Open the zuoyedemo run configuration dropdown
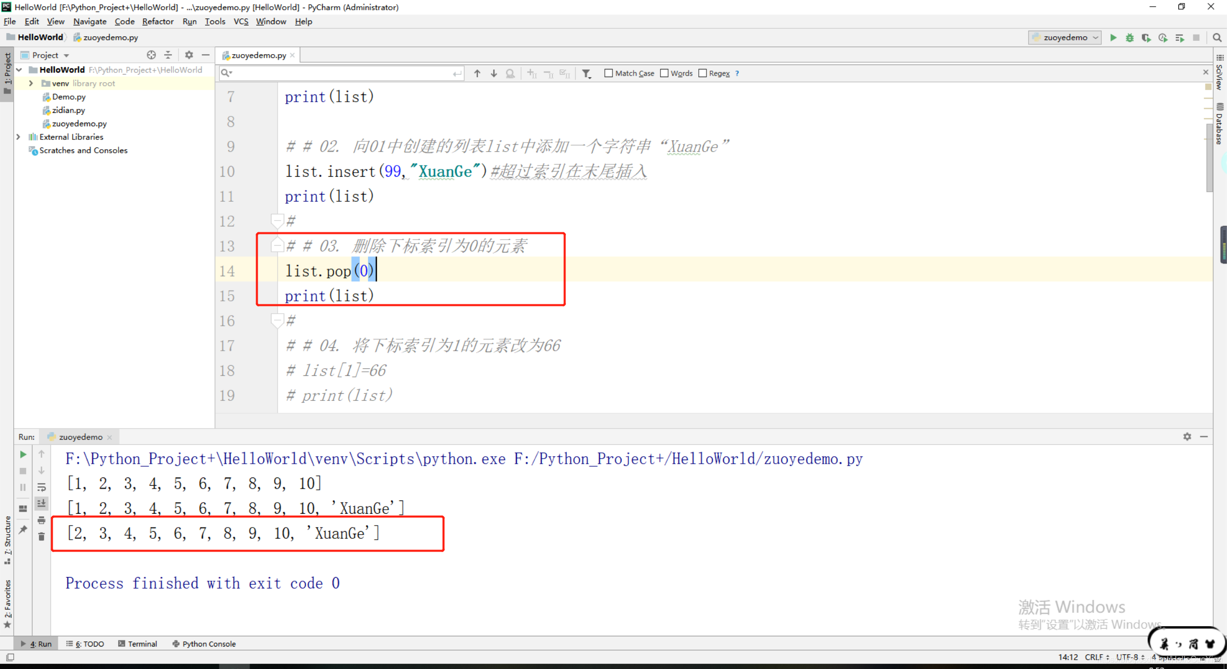This screenshot has height=669, width=1227. 1065,37
